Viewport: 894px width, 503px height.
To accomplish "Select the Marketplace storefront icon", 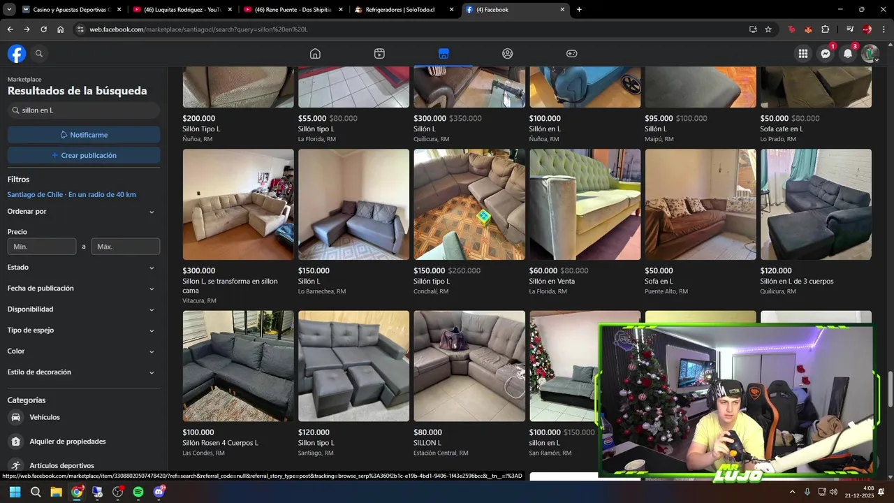I will click(x=444, y=54).
